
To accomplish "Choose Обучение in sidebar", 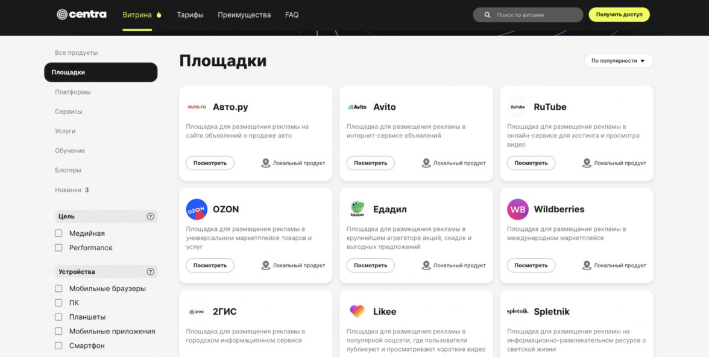I will click(x=70, y=151).
